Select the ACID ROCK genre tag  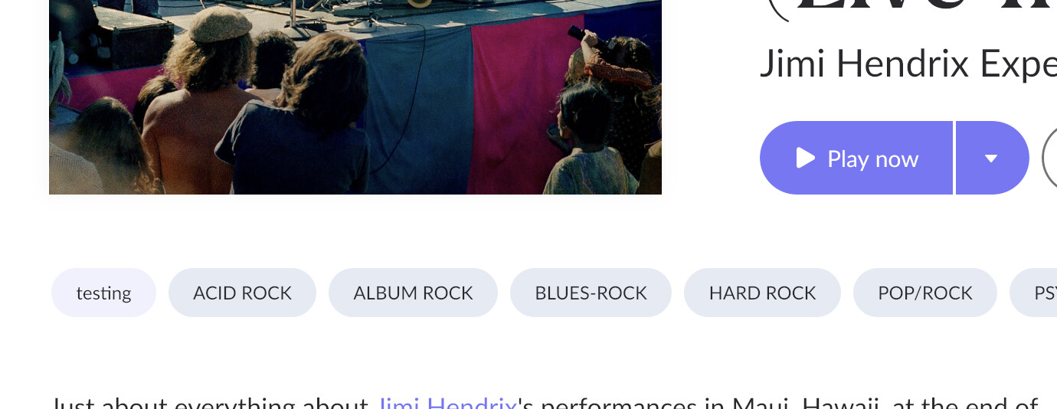pyautogui.click(x=242, y=293)
